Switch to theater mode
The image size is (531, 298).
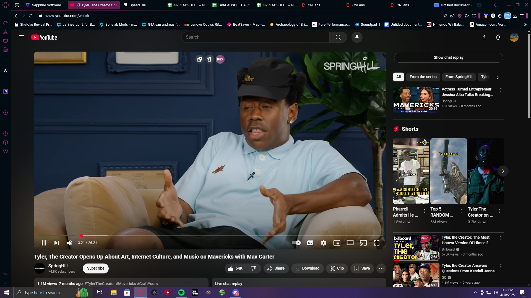[350, 243]
